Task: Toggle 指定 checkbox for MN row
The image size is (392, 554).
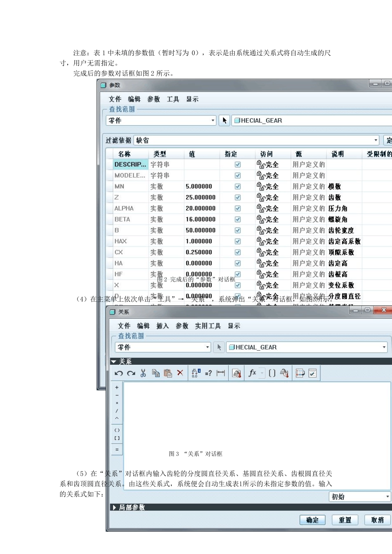Action: [238, 186]
